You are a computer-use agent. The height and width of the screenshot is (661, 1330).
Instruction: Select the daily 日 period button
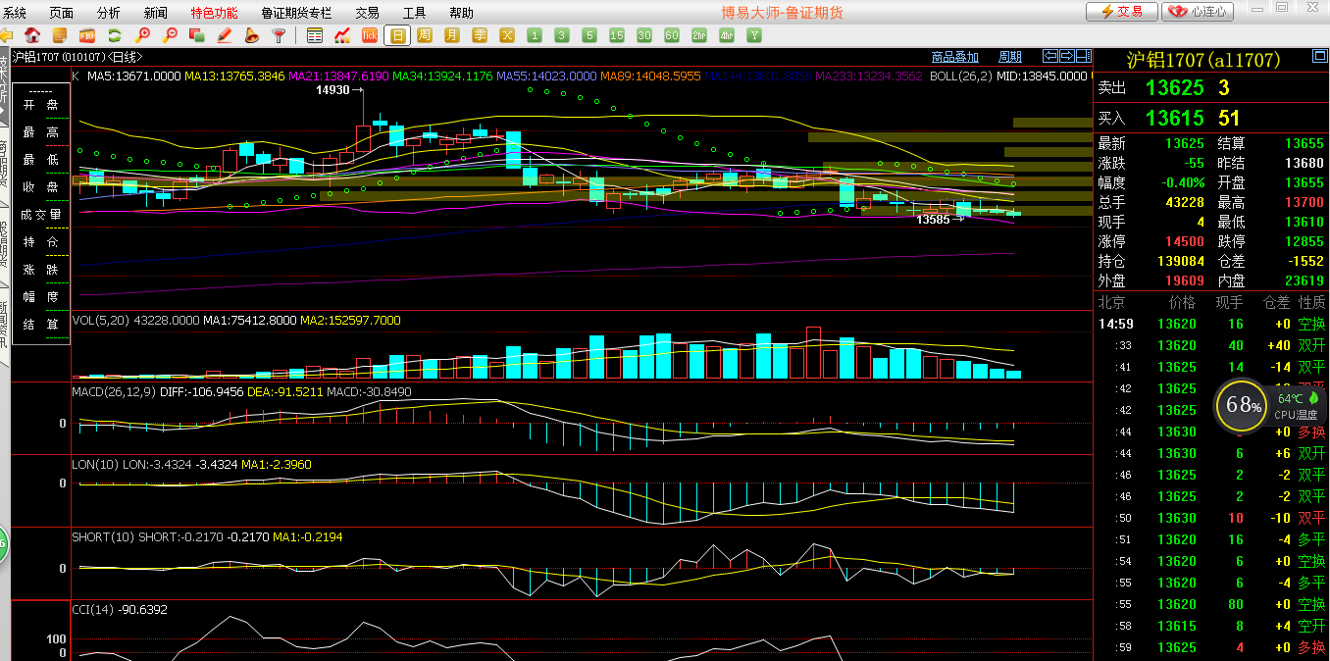click(x=397, y=35)
